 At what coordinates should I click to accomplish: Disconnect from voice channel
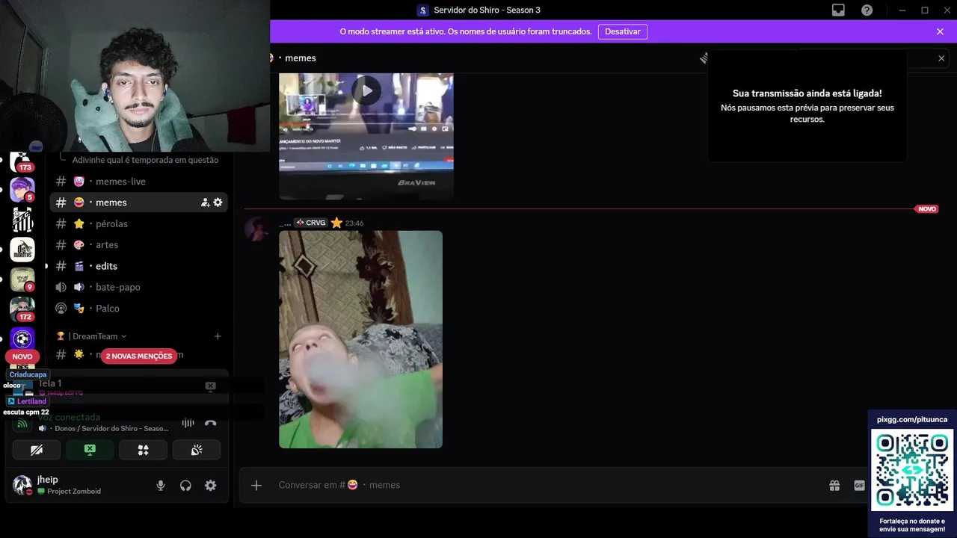click(210, 423)
